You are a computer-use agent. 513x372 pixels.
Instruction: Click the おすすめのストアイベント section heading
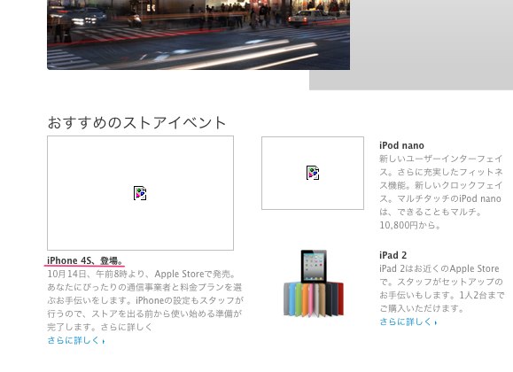point(136,123)
